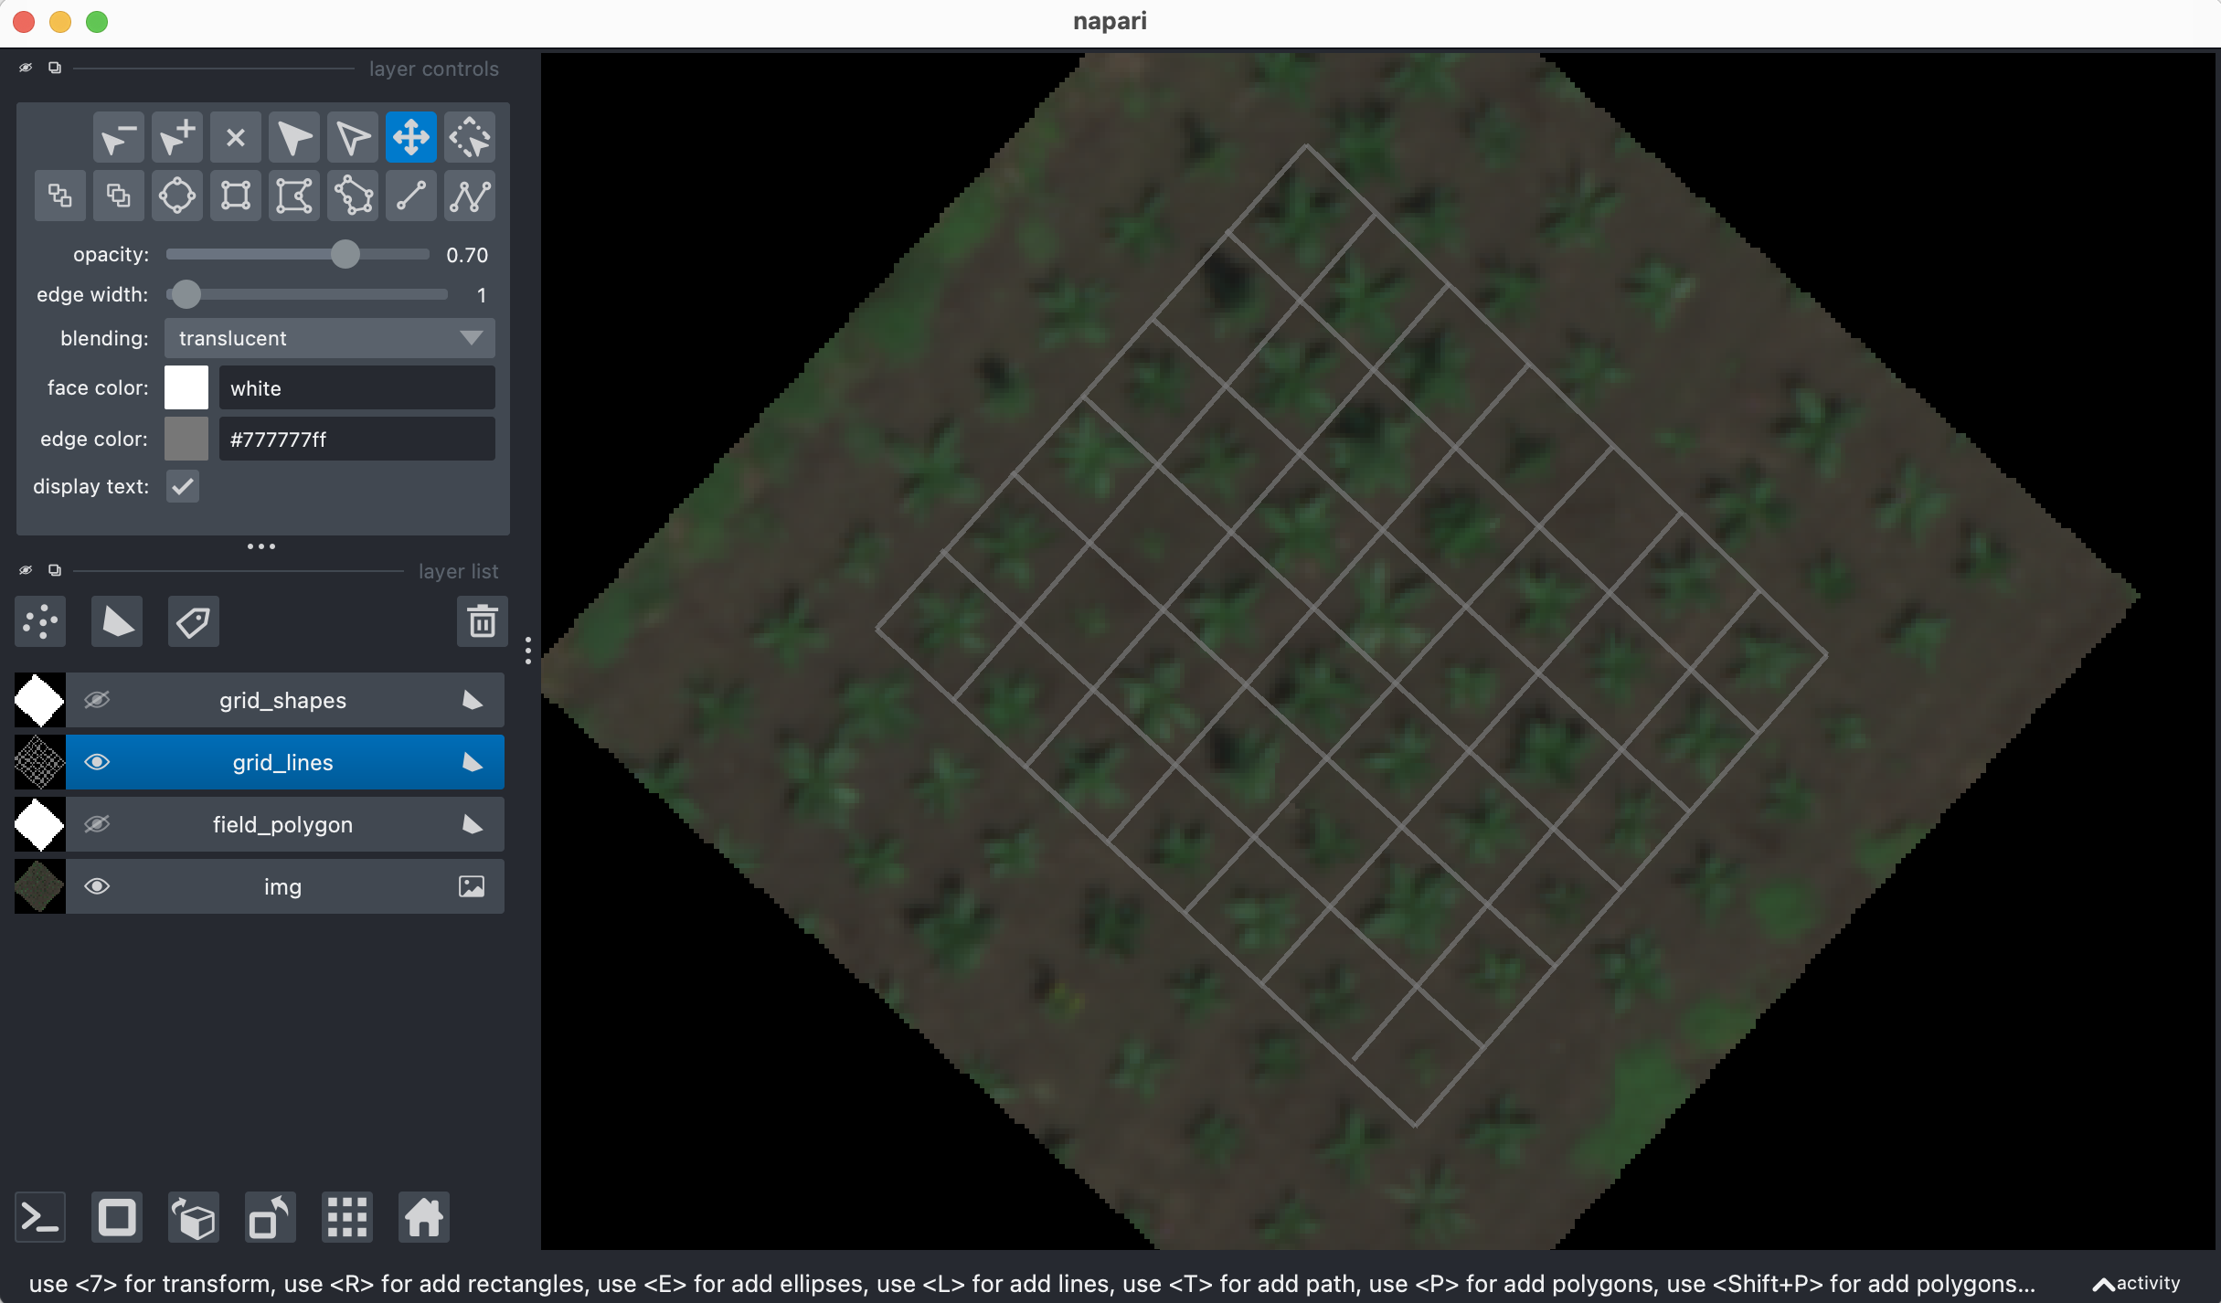This screenshot has height=1303, width=2221.
Task: Click the image type icon on img row
Action: 472,886
